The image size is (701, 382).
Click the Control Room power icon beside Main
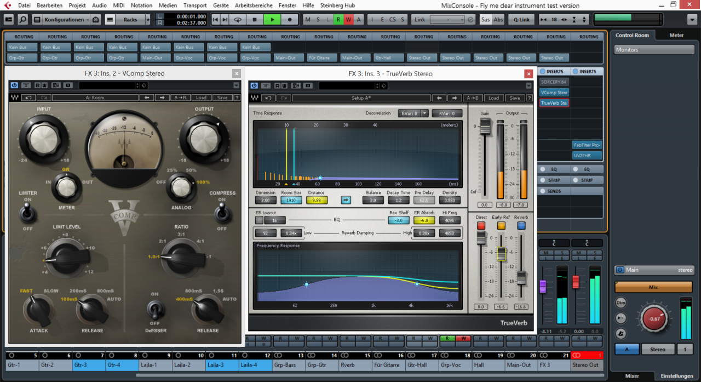(x=620, y=270)
